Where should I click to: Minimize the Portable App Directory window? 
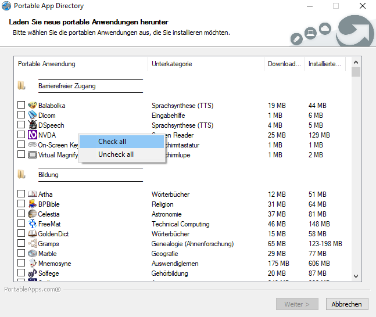310,6
